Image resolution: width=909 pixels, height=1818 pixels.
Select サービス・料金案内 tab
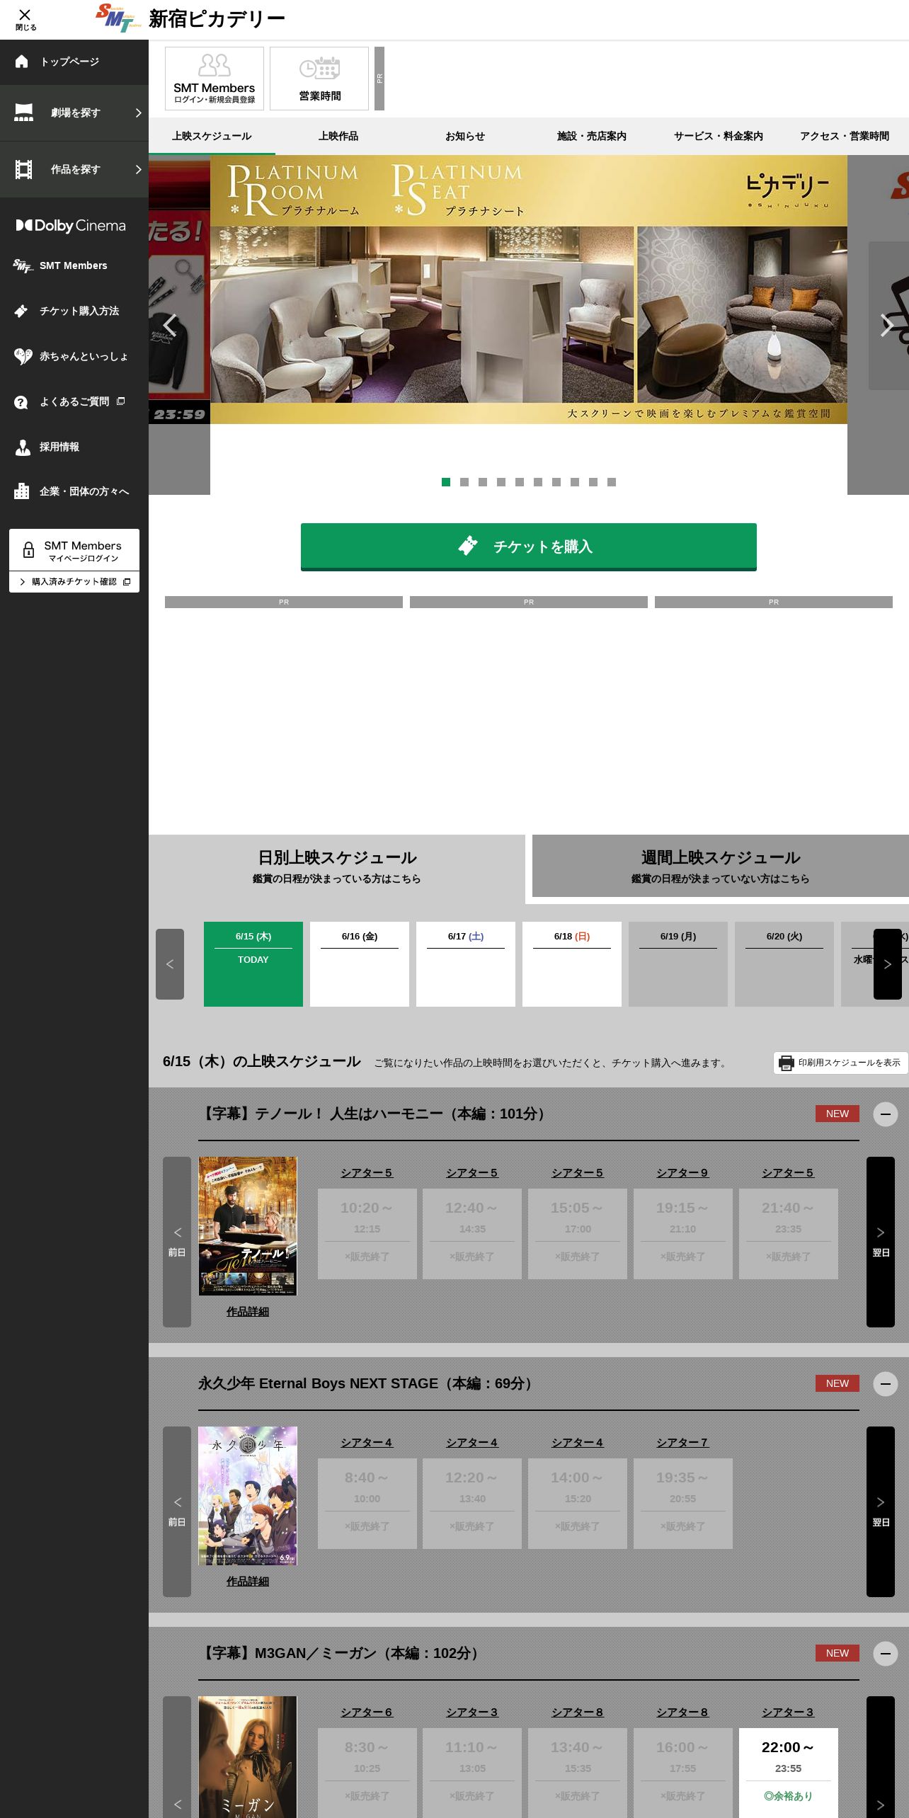click(719, 136)
